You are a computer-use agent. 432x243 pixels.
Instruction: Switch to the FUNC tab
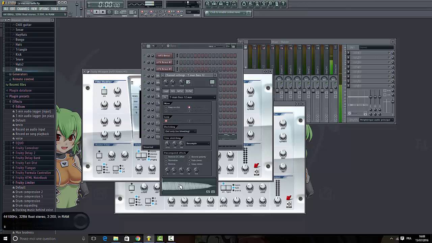[189, 91]
